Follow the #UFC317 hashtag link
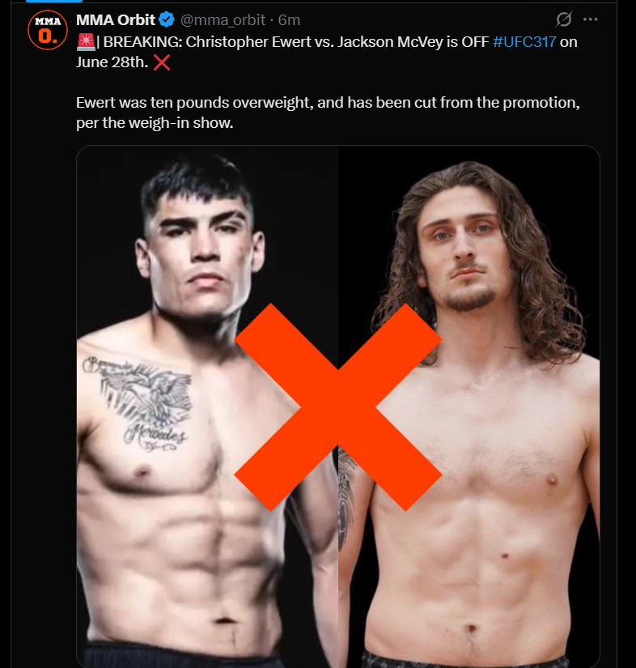This screenshot has width=636, height=668. [x=524, y=42]
